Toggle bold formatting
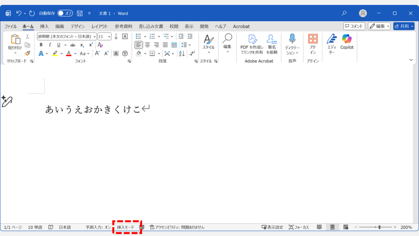 [41, 45]
